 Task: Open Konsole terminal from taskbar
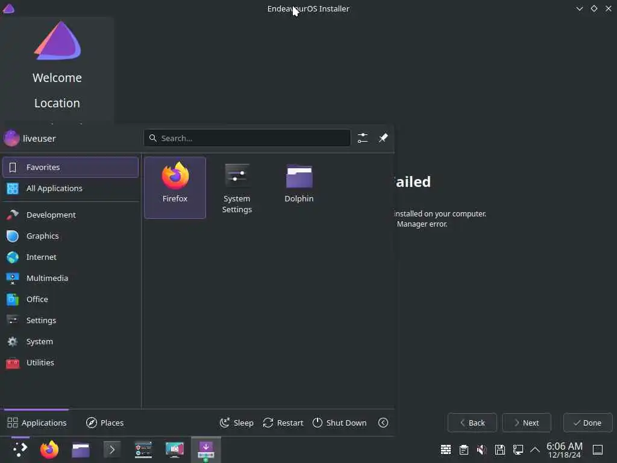[x=111, y=450]
